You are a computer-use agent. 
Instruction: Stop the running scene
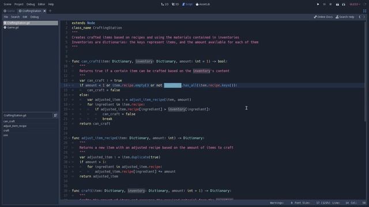coord(330,4)
